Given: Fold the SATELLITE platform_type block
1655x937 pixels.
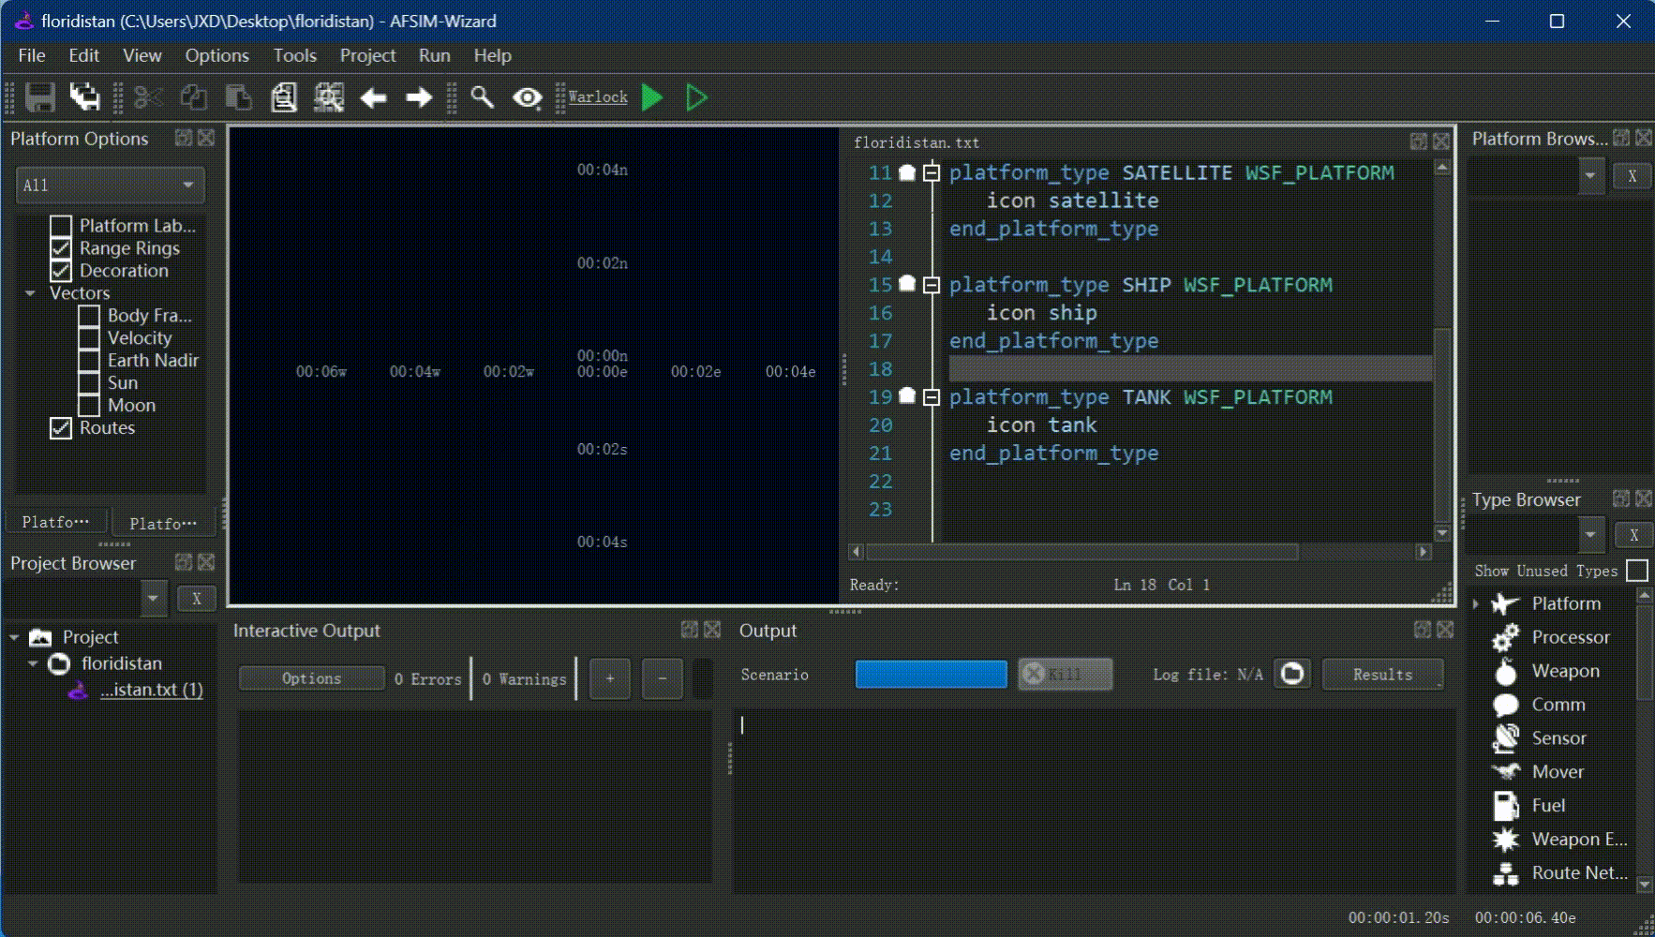Looking at the screenshot, I should pyautogui.click(x=932, y=172).
